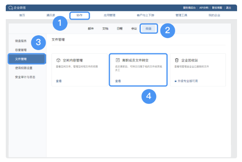Click the 离职成员文件转交 description text
Screen dimensions: 242x162
click(139, 68)
